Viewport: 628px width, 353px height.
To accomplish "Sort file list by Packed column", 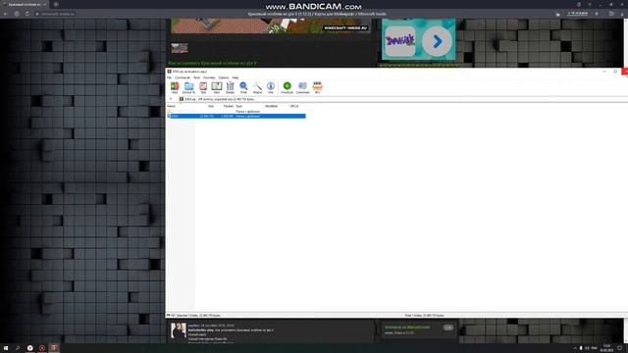I will pos(229,106).
